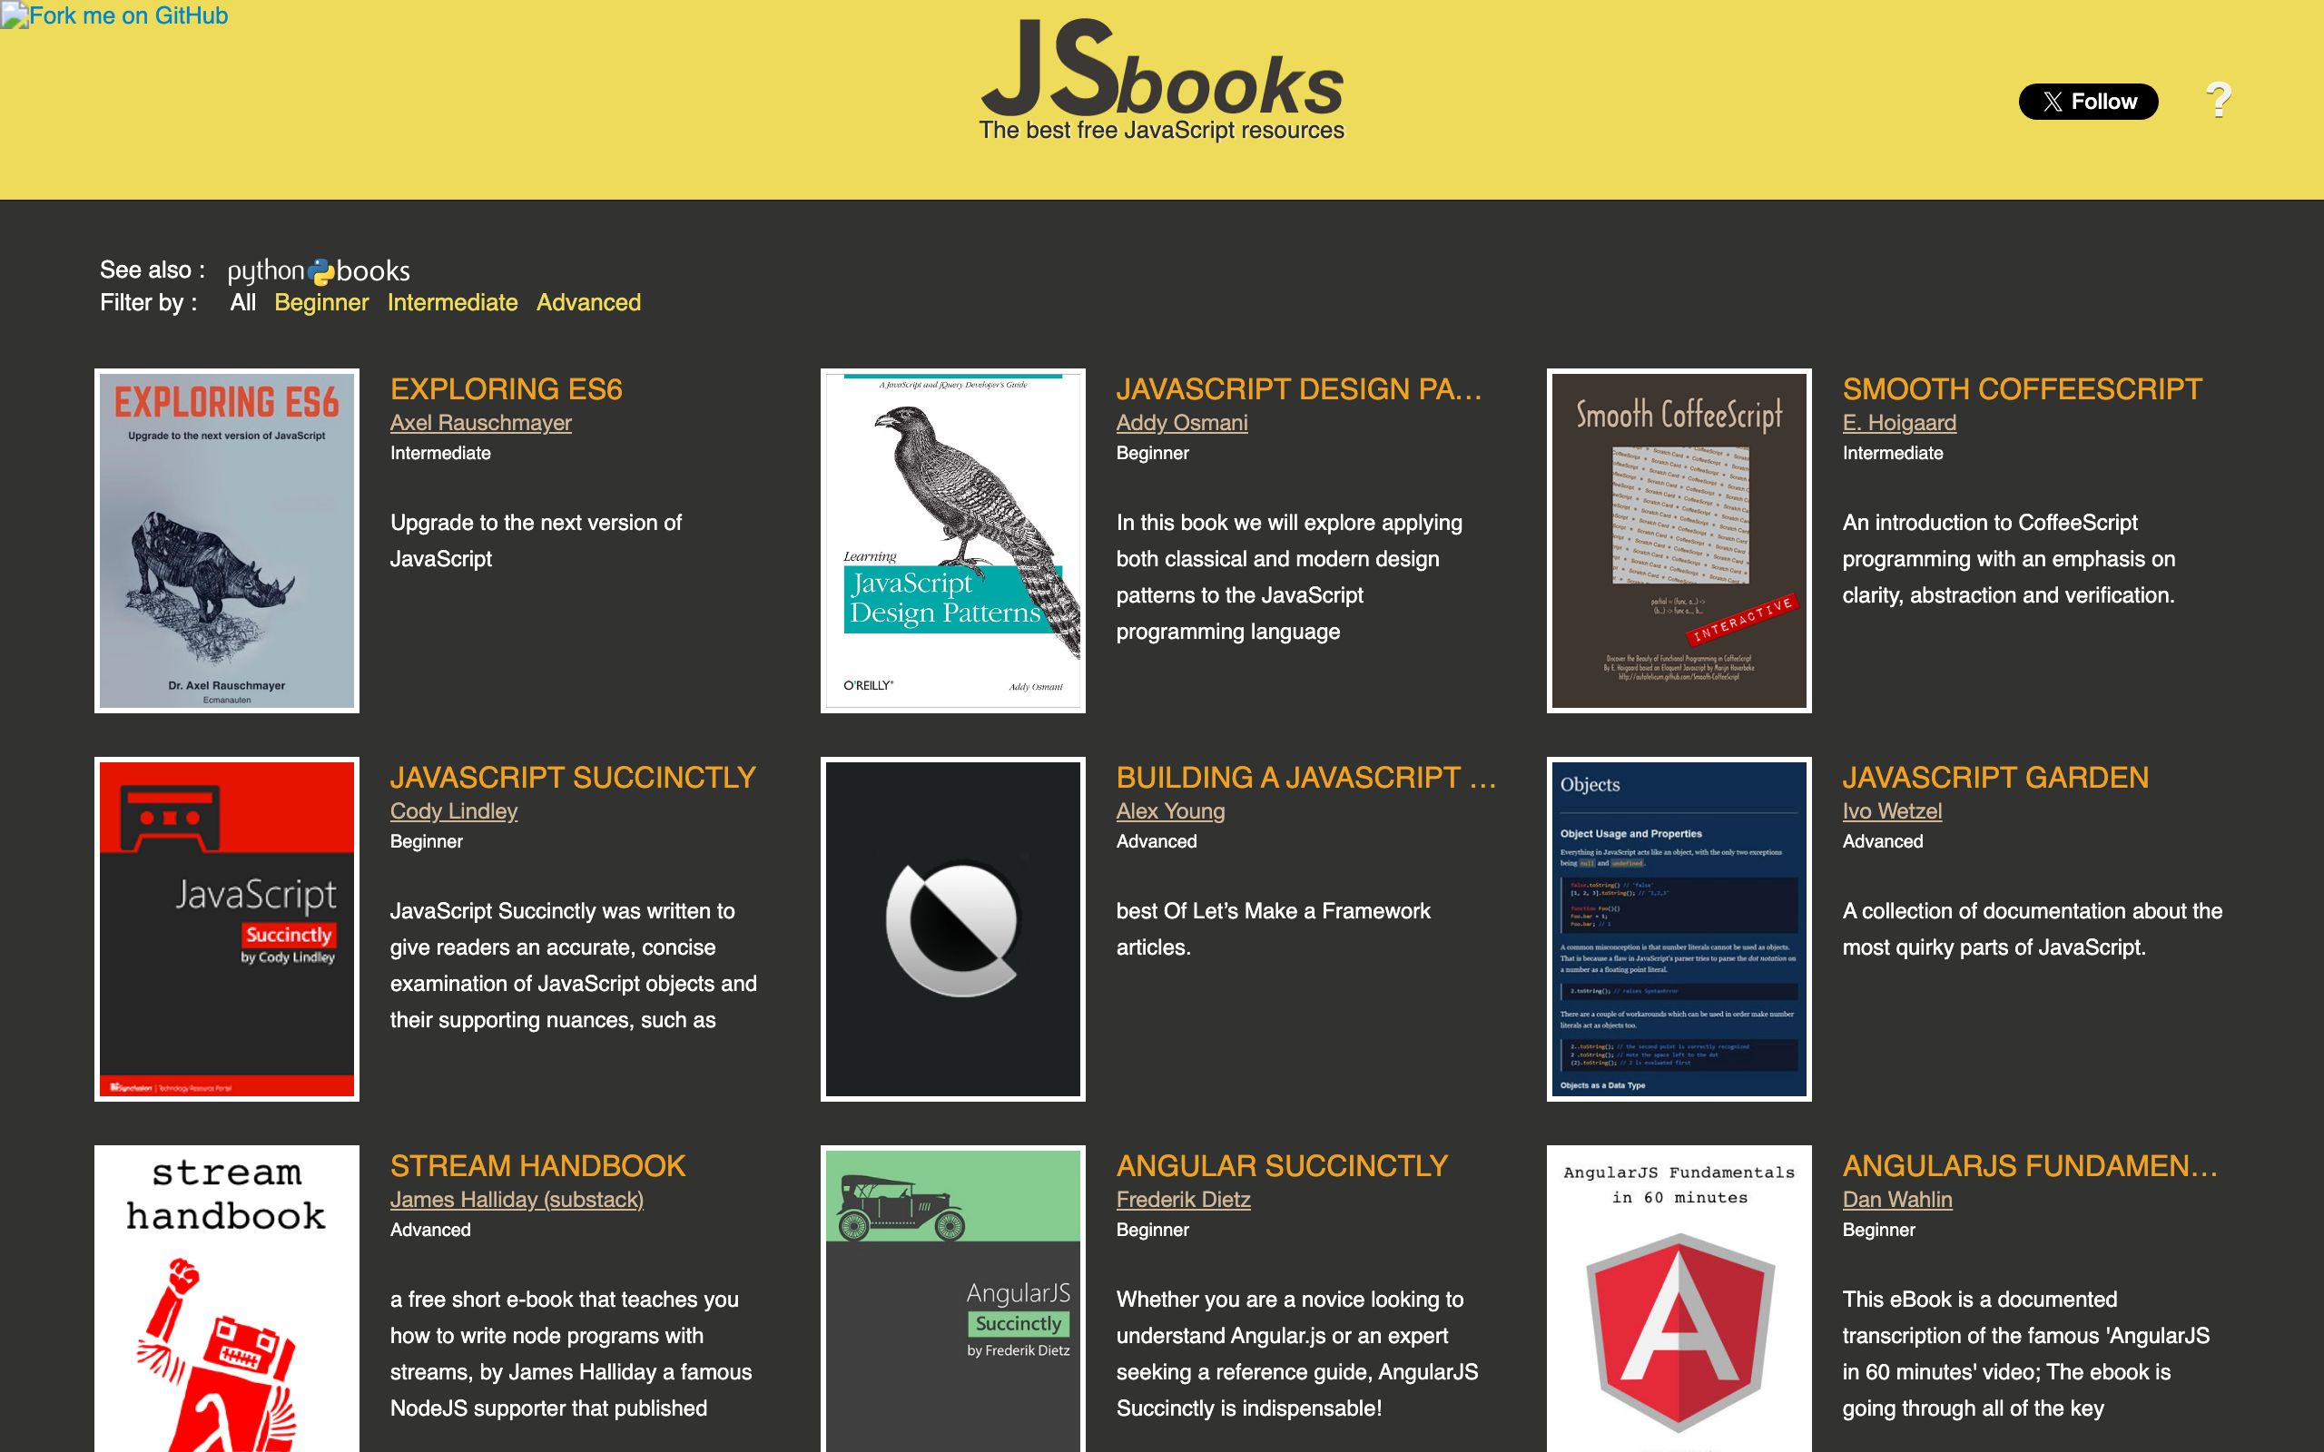Open author link Alex Young
The image size is (2324, 1452).
(x=1169, y=810)
